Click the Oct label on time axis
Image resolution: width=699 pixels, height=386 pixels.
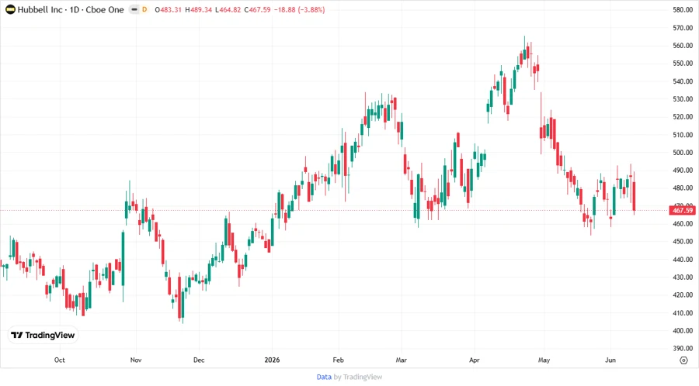point(59,360)
